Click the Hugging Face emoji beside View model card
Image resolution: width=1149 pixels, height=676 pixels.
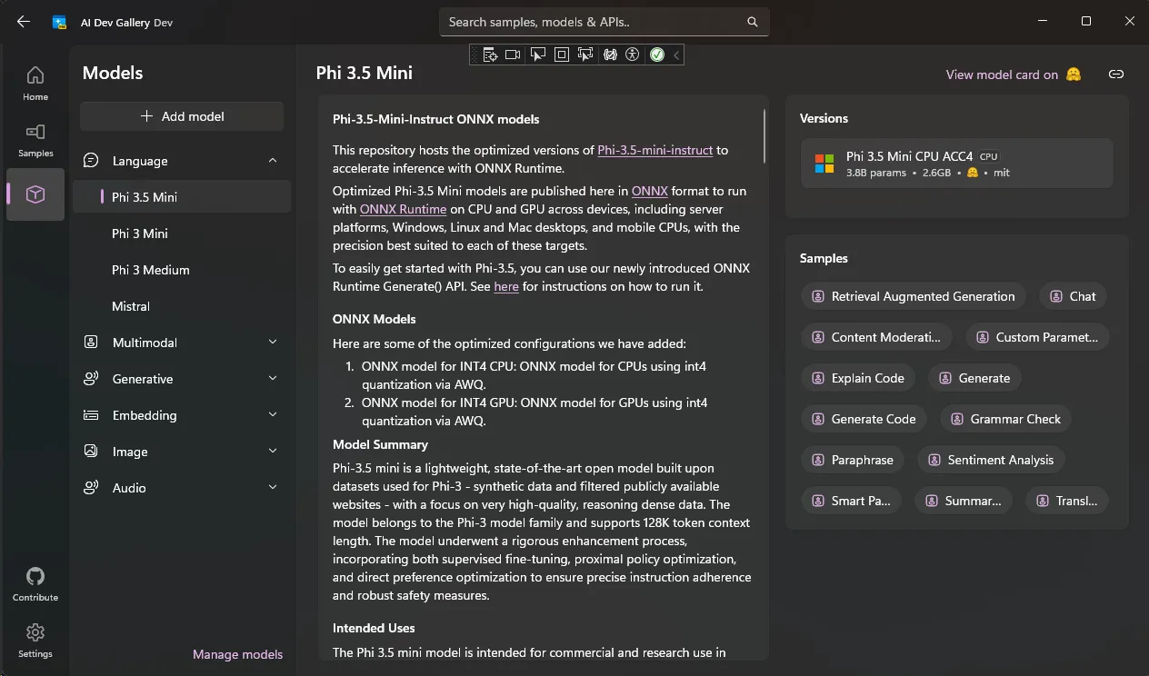coord(1074,75)
